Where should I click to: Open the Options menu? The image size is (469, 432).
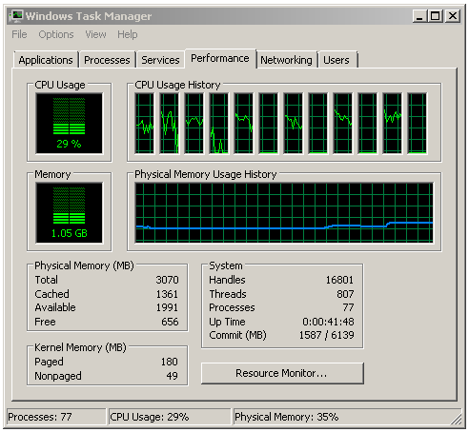(56, 34)
